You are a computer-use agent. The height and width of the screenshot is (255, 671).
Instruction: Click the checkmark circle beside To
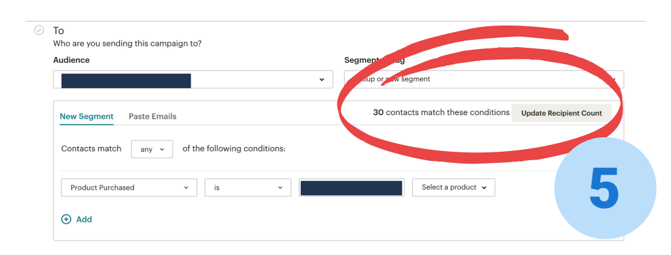tap(39, 30)
